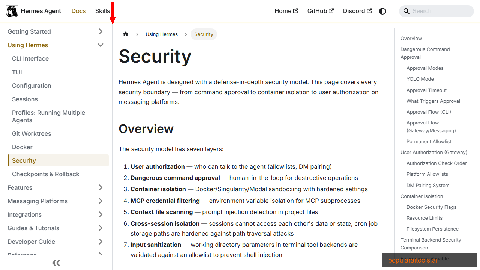Expand the Getting Started section
The image size is (480, 270).
(x=100, y=31)
